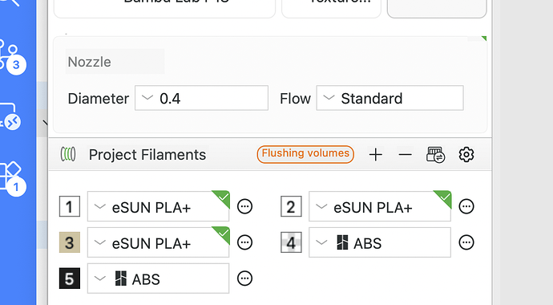553x305 pixels.
Task: Add a new project filament with plus icon
Action: click(376, 155)
